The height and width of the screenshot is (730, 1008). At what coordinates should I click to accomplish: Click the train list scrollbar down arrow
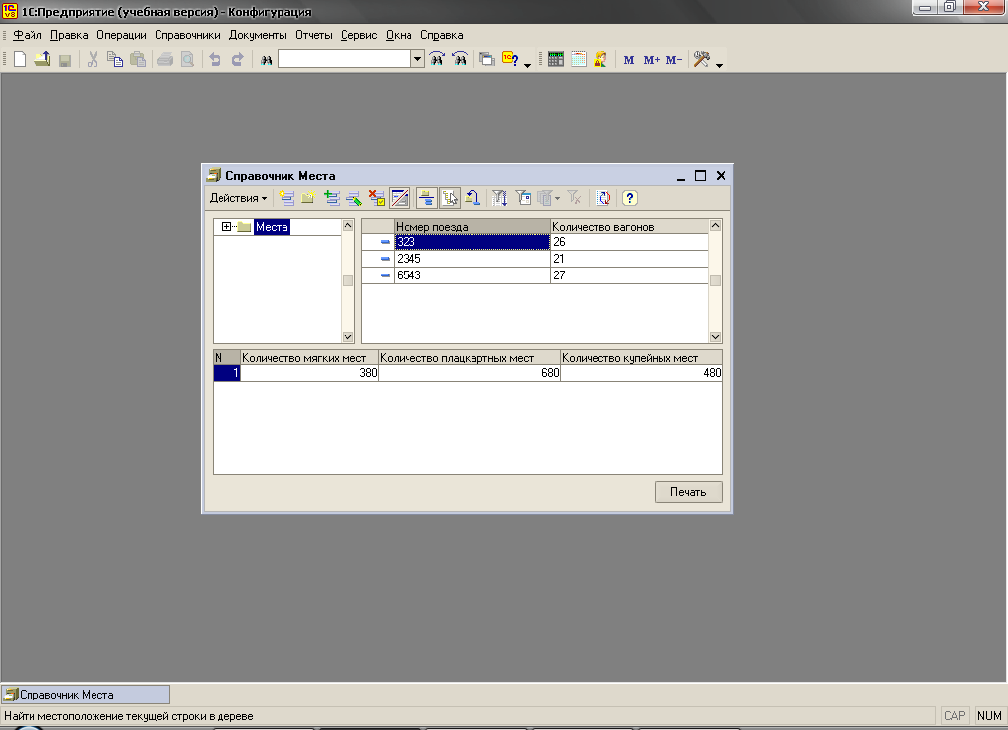[x=715, y=336]
